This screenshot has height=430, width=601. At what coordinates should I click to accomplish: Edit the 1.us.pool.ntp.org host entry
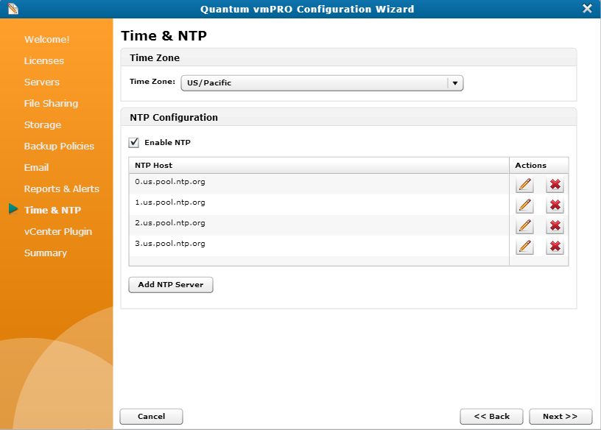coord(524,205)
